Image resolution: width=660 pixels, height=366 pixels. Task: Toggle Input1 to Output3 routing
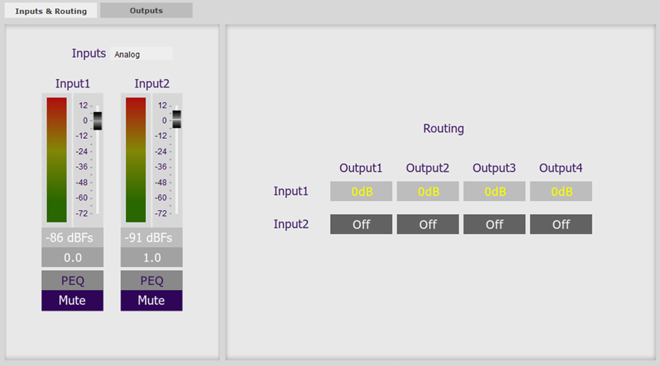pos(494,191)
